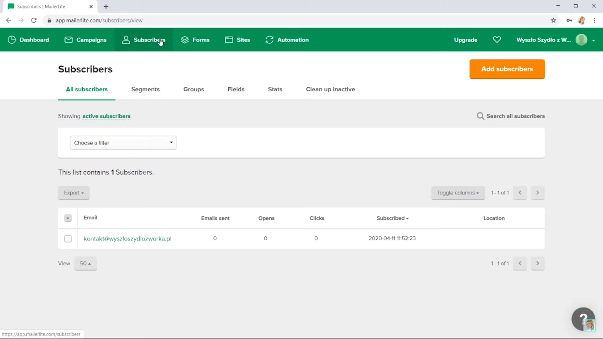The image size is (603, 339).
Task: Open the Fields tab
Action: point(236,89)
